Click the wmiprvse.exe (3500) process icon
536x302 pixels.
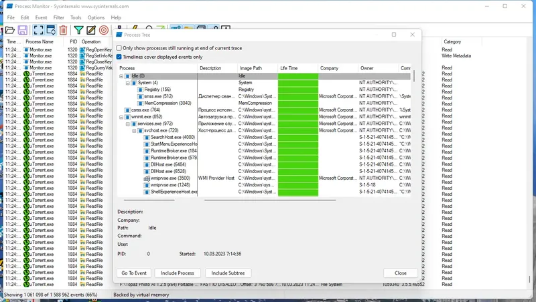coord(147,178)
